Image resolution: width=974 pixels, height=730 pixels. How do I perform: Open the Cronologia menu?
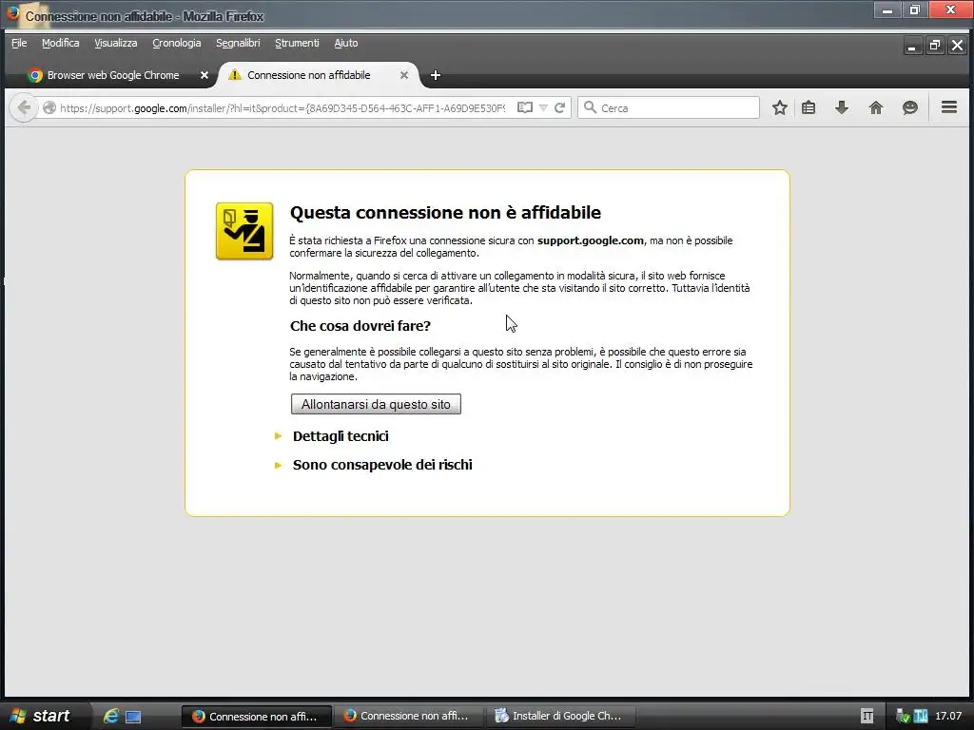[x=176, y=43]
